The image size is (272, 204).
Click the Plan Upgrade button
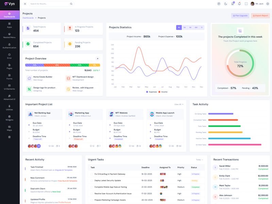tap(240, 16)
